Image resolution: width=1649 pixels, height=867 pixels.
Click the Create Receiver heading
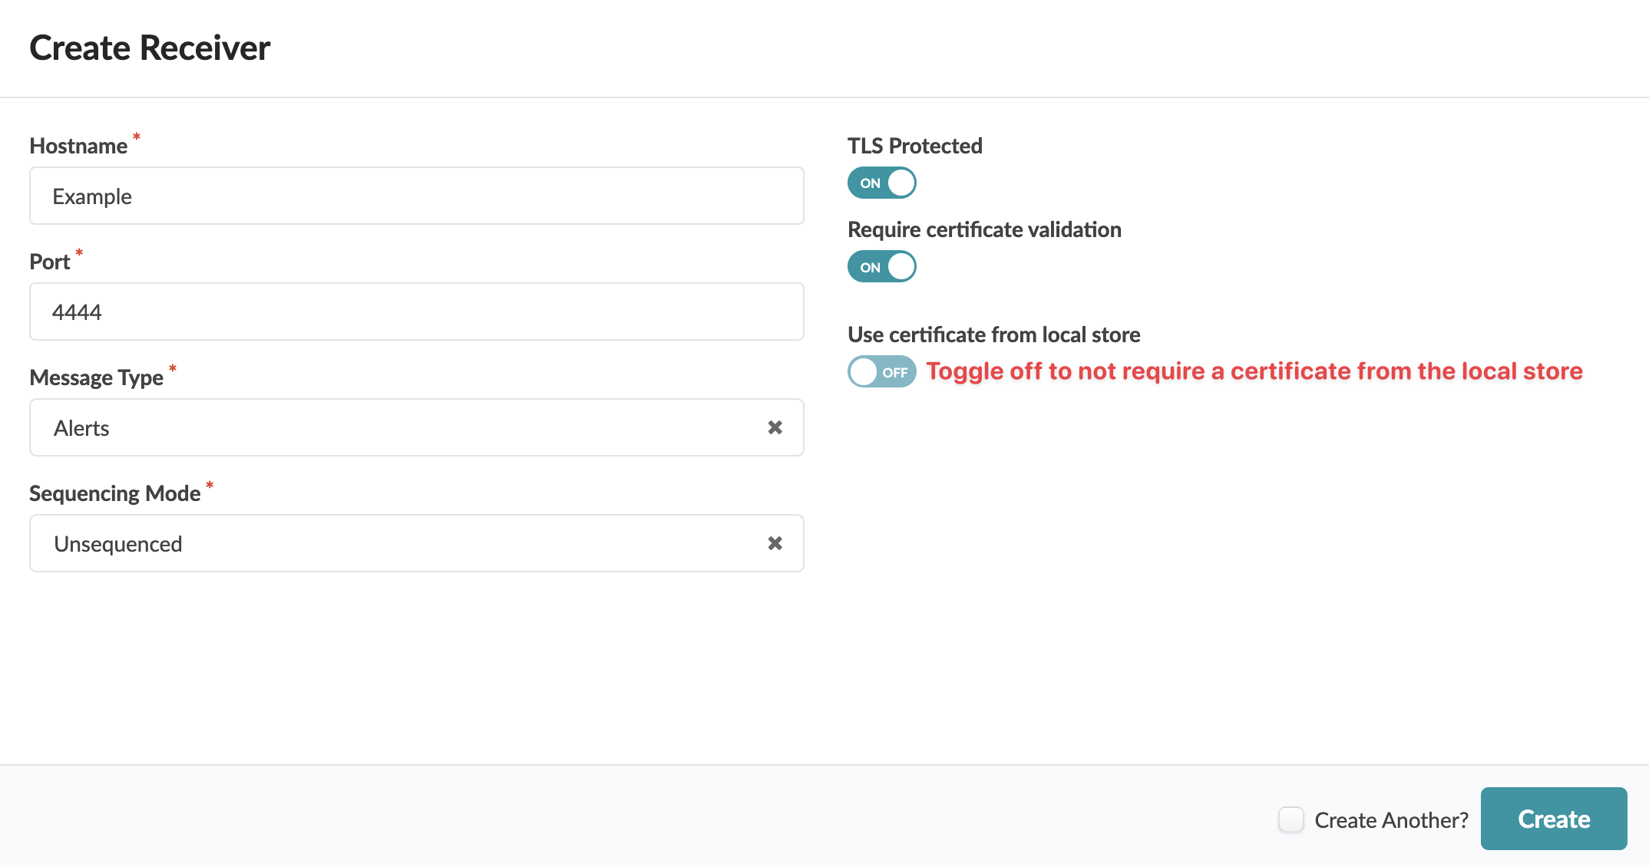[x=150, y=48]
